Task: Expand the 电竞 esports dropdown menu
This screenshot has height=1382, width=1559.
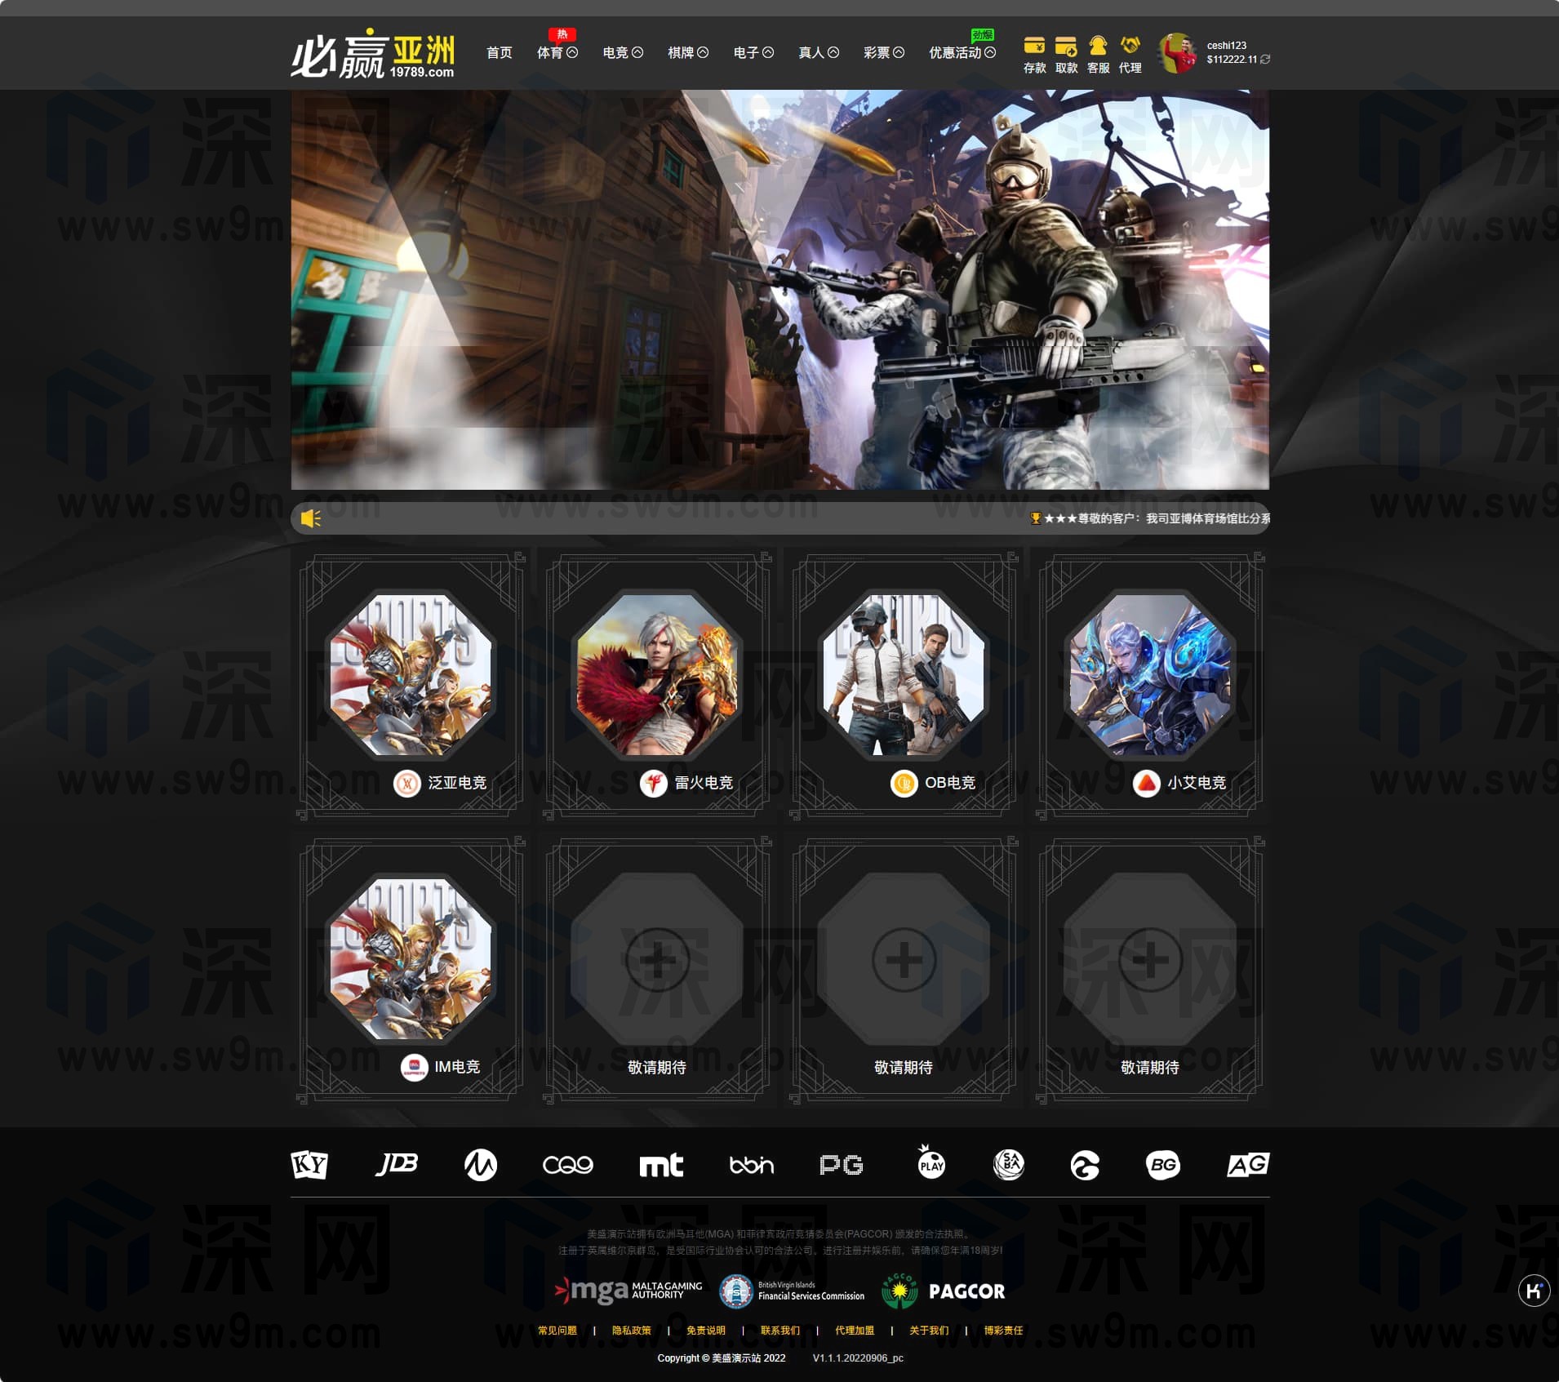Action: [x=622, y=53]
